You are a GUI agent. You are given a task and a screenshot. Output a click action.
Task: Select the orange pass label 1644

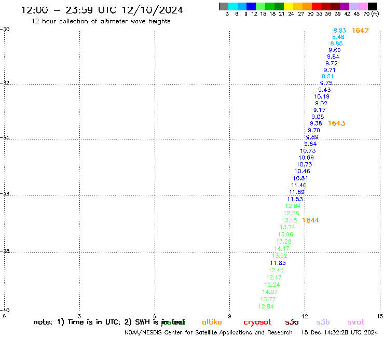(311, 220)
